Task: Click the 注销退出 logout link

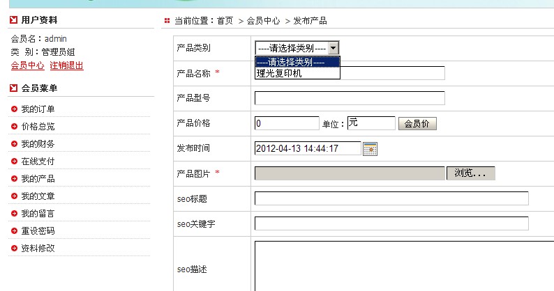Action: [x=66, y=65]
